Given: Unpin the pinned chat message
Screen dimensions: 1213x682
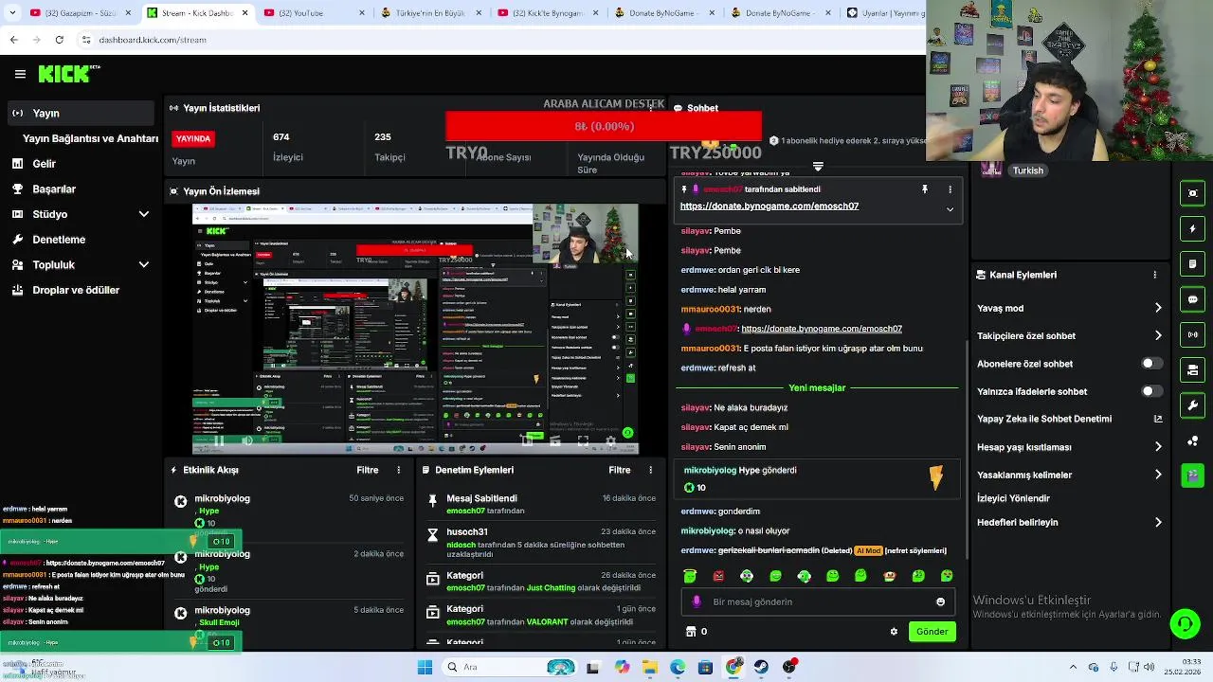Looking at the screenshot, I should tap(925, 189).
